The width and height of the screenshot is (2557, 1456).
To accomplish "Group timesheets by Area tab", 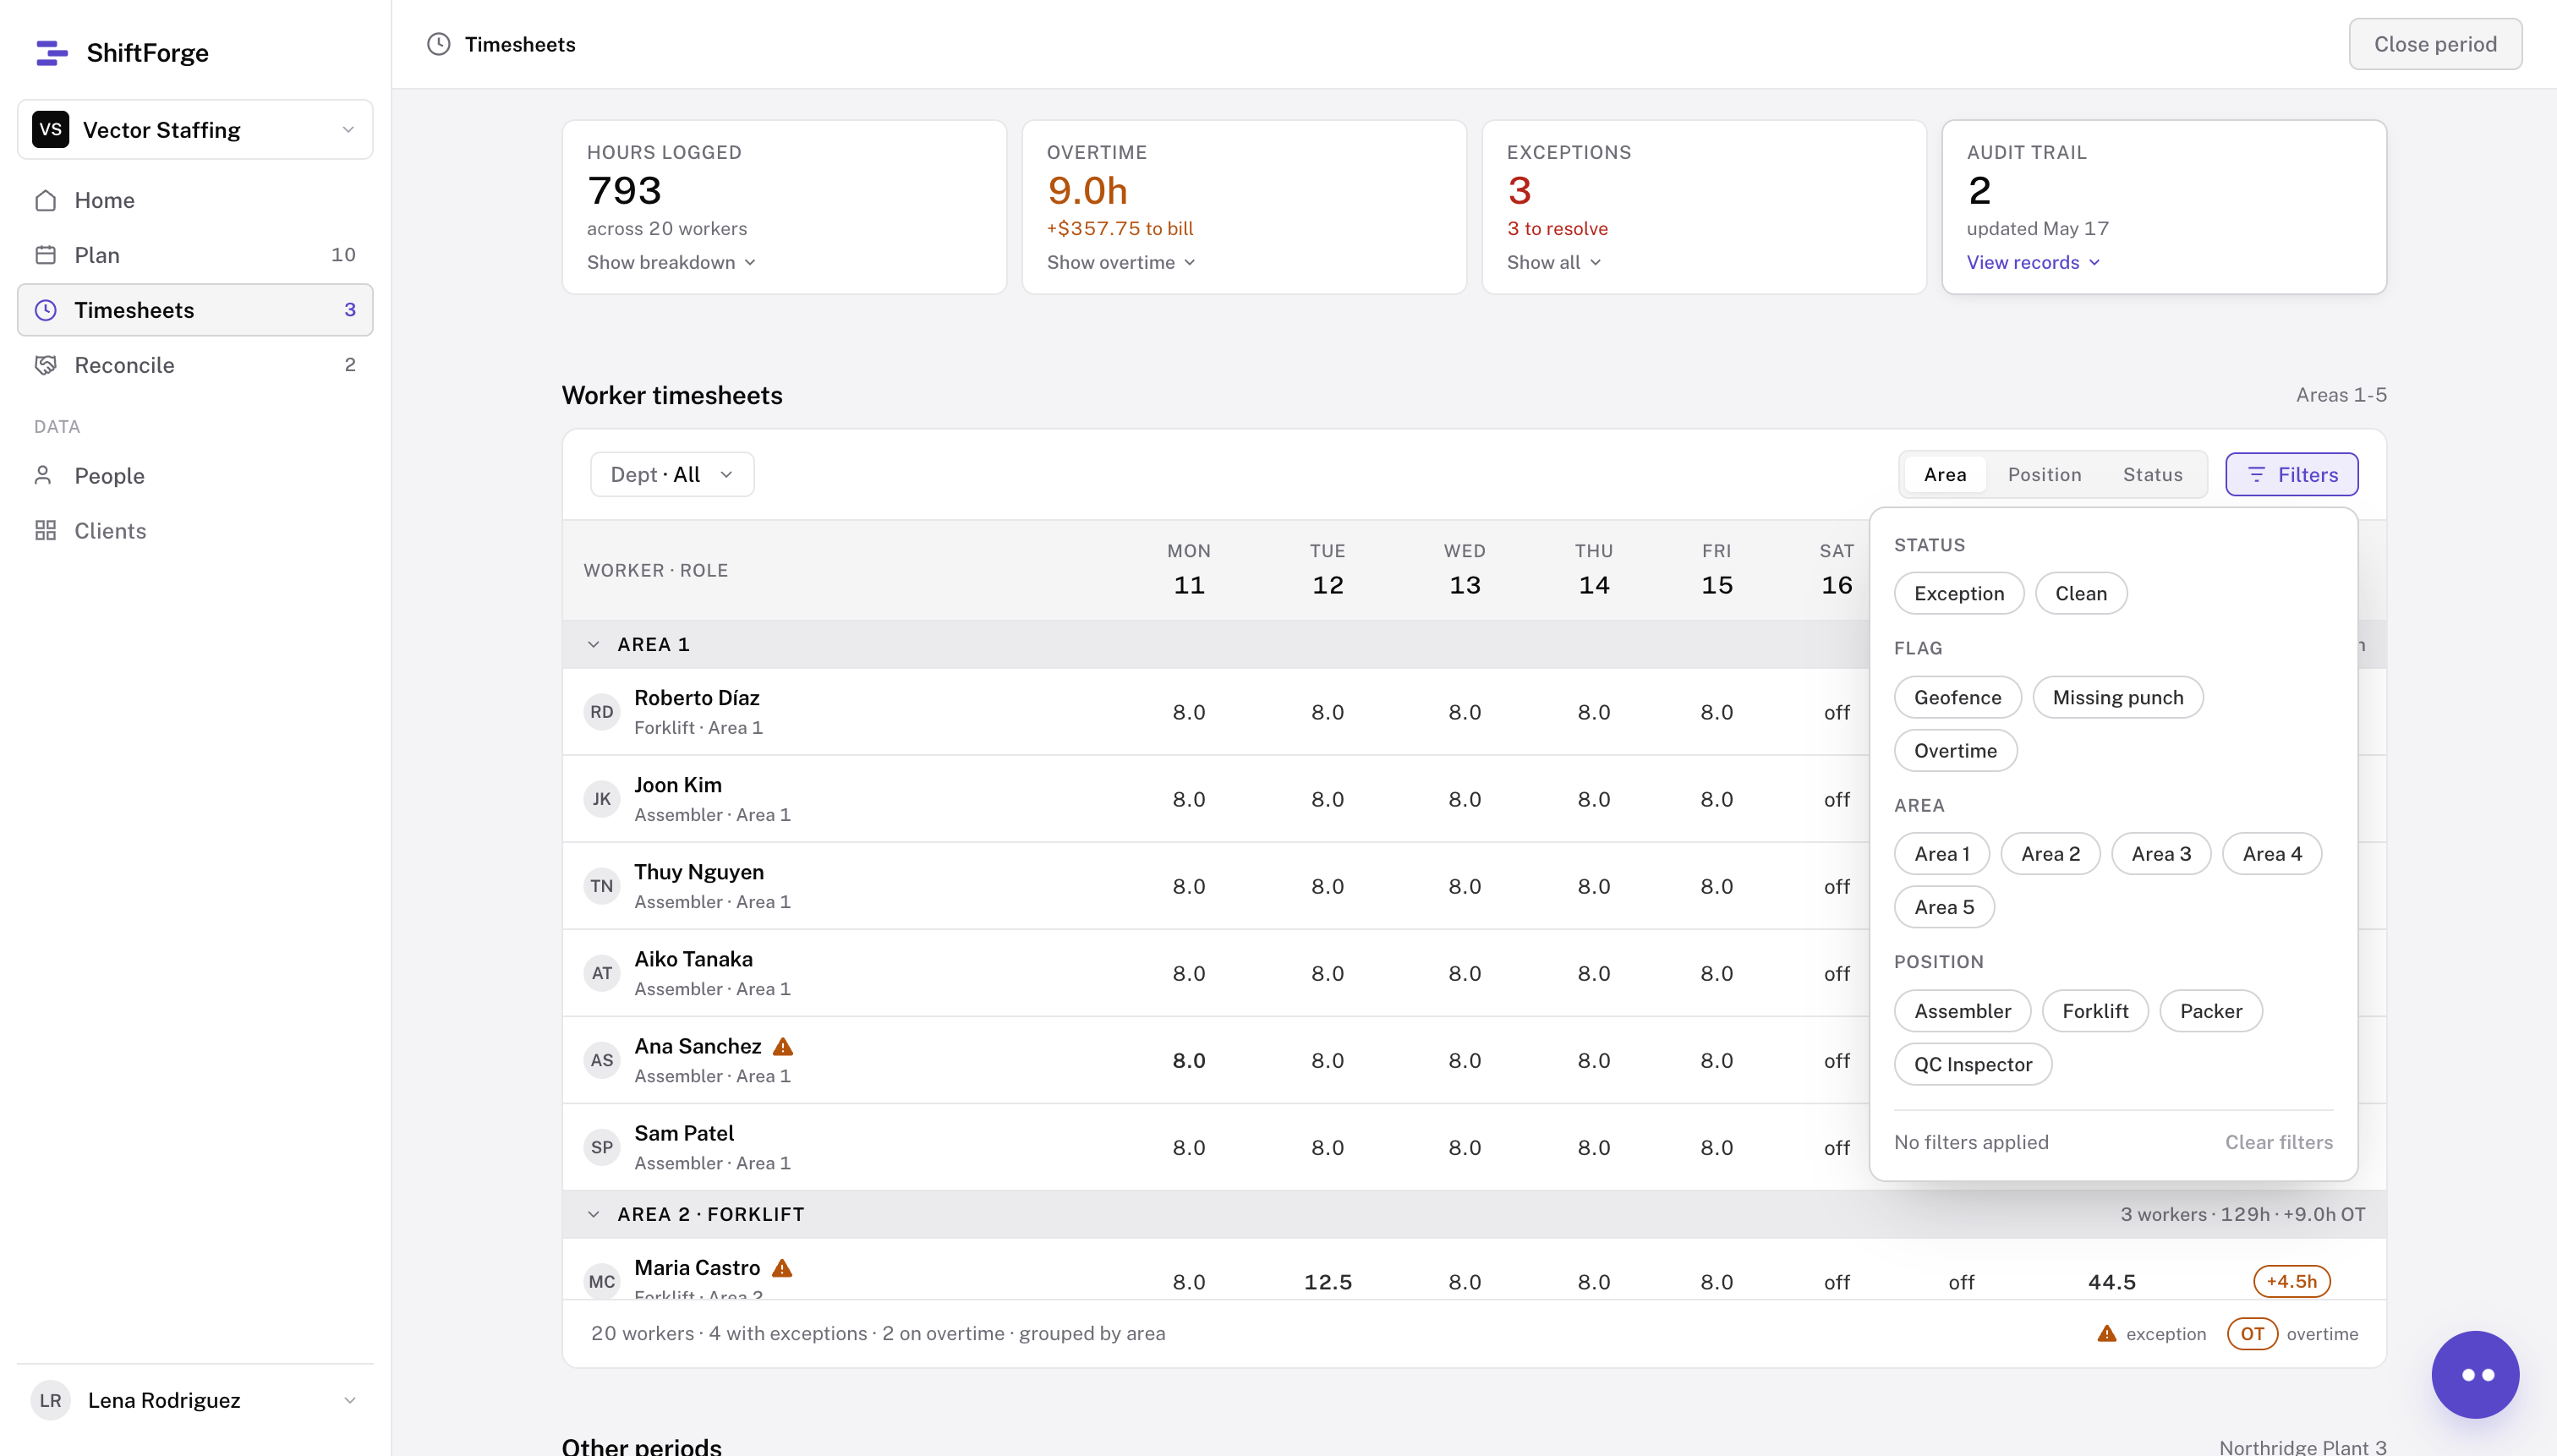I will 1944,474.
